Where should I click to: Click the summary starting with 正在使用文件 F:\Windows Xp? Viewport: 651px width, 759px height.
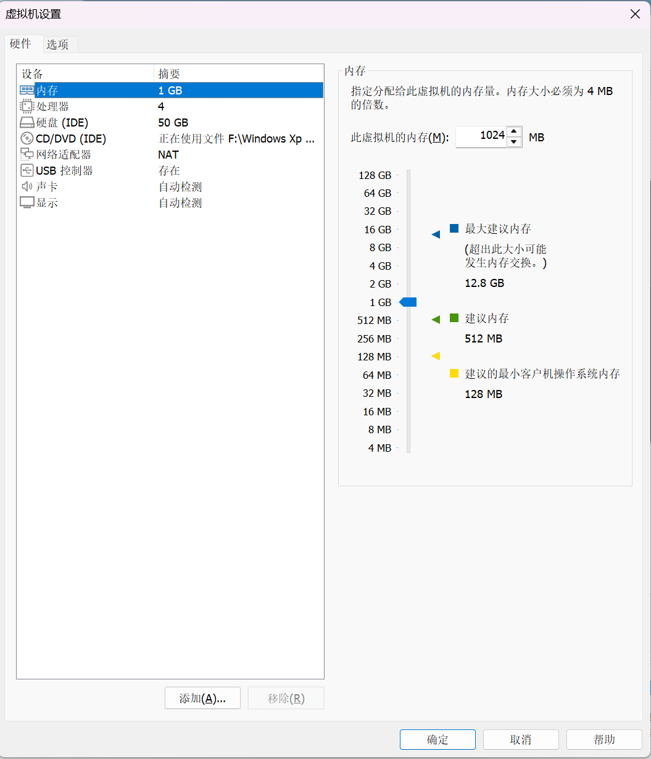[237, 139]
